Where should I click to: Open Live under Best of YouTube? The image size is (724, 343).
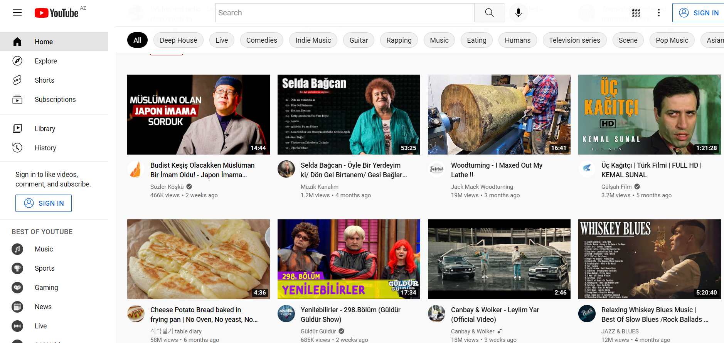coord(54,326)
